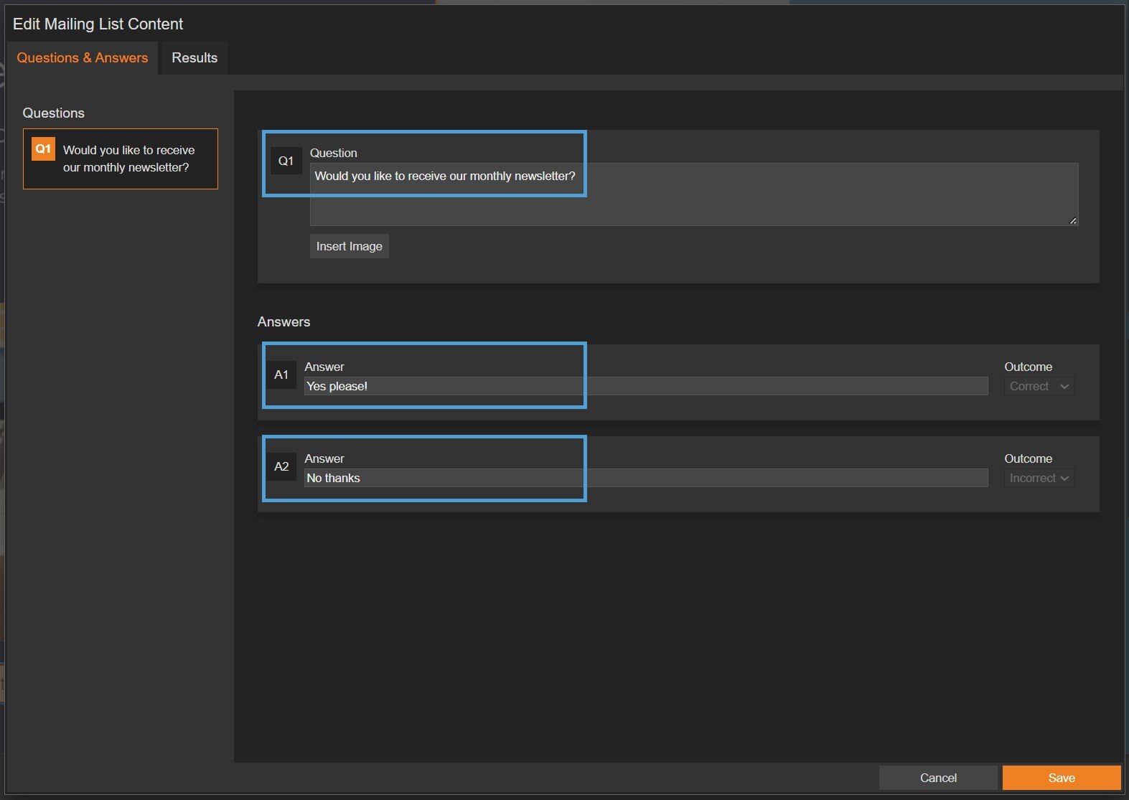The width and height of the screenshot is (1129, 800).
Task: Select the Questions & Answers tab
Action: (x=82, y=58)
